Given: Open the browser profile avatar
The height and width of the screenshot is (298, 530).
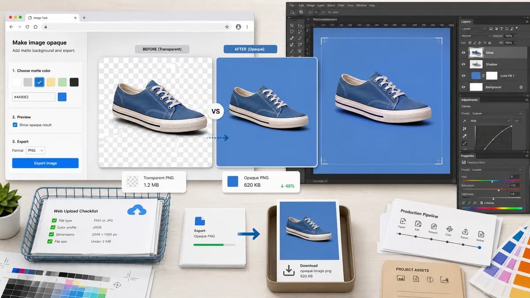Looking at the screenshot, I should click(x=238, y=27).
